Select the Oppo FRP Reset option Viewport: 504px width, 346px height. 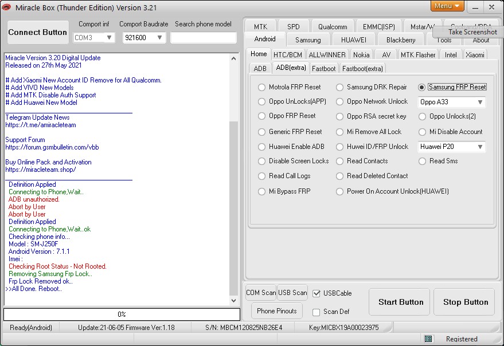262,116
